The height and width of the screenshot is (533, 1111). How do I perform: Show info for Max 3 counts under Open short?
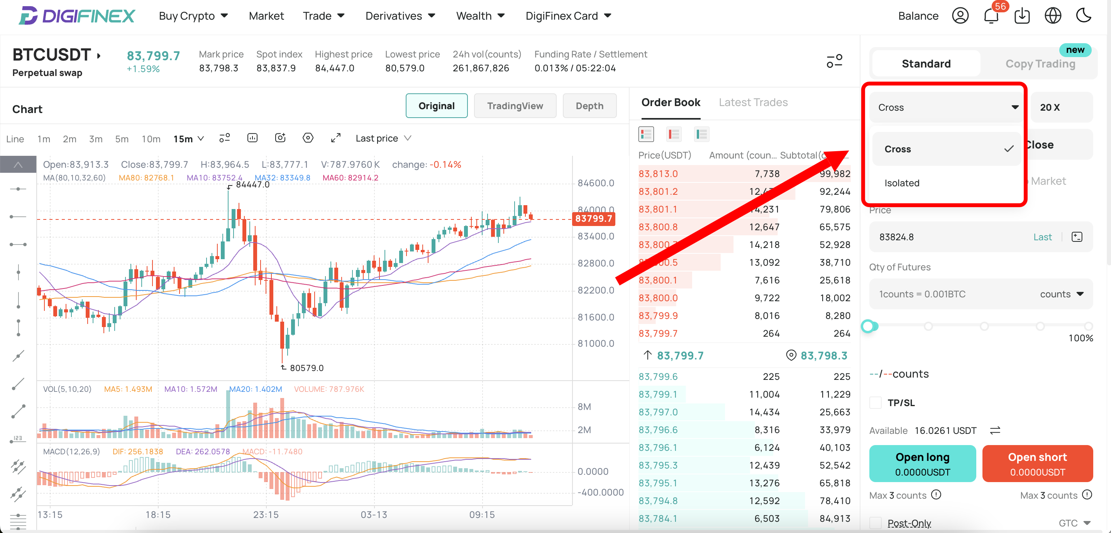[x=1087, y=495]
